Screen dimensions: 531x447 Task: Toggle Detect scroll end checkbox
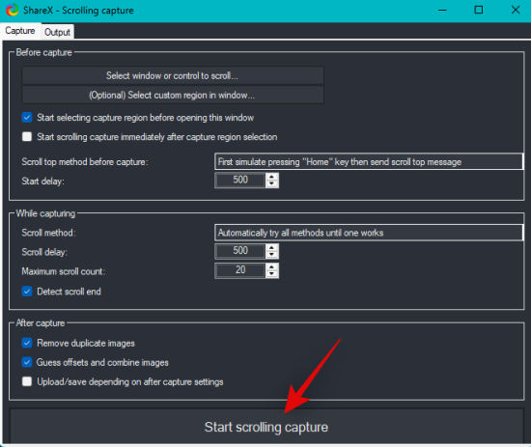[x=27, y=292]
